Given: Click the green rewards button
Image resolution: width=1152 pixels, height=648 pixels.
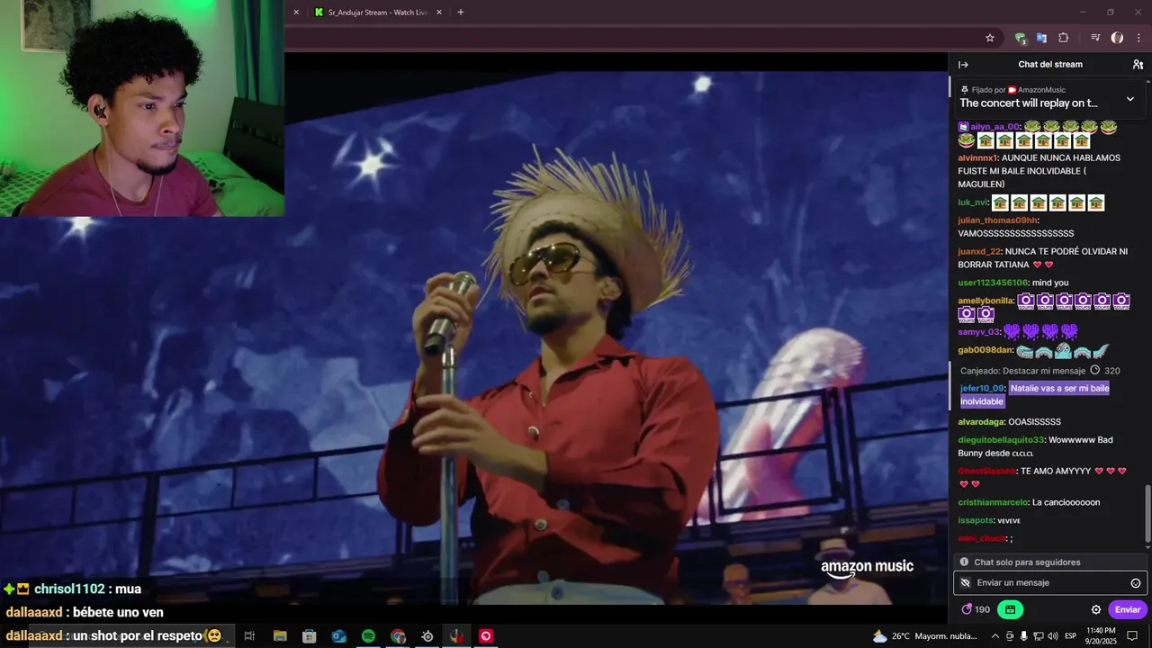Looking at the screenshot, I should pos(1010,609).
